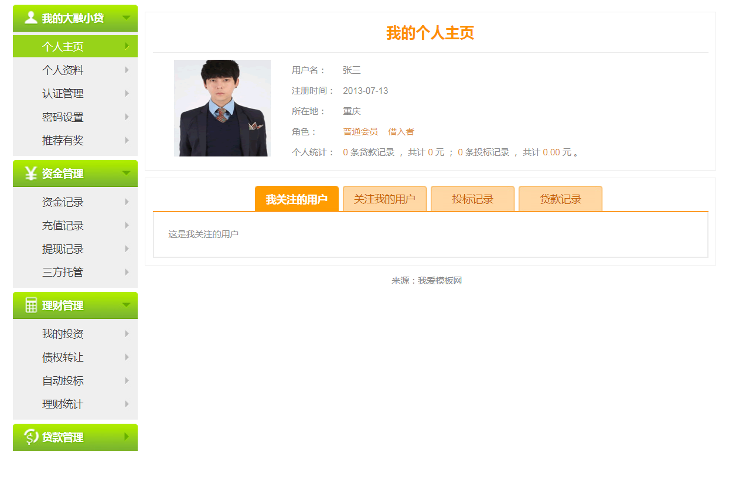The width and height of the screenshot is (729, 480).
Task: Click the arrow icon next to 自动投标
Action: tap(127, 381)
